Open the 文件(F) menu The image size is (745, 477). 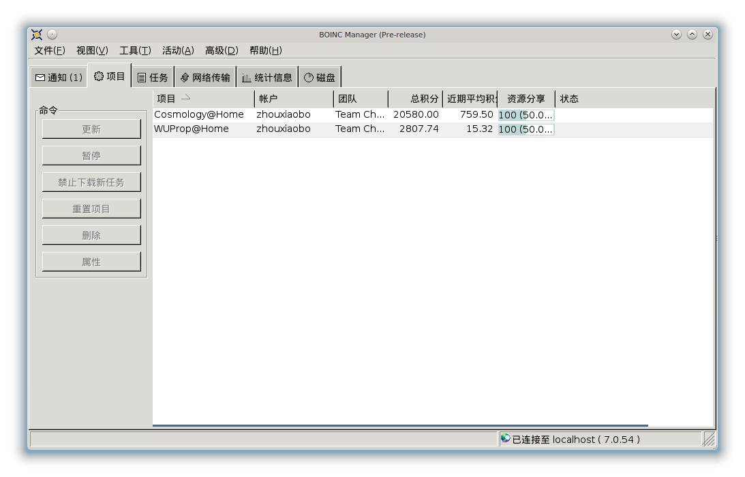[x=49, y=50]
